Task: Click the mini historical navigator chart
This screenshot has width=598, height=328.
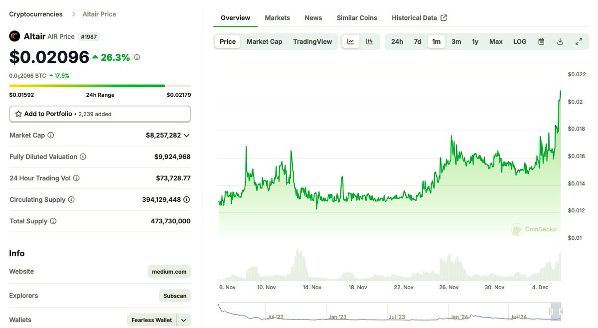Action: point(390,312)
